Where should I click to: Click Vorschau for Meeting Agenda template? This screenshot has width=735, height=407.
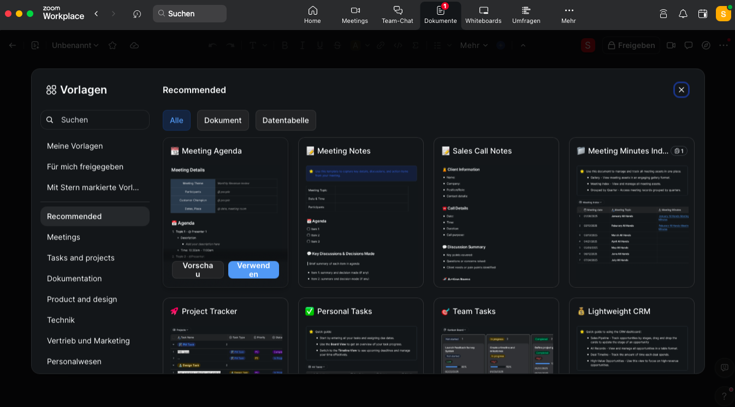(198, 270)
